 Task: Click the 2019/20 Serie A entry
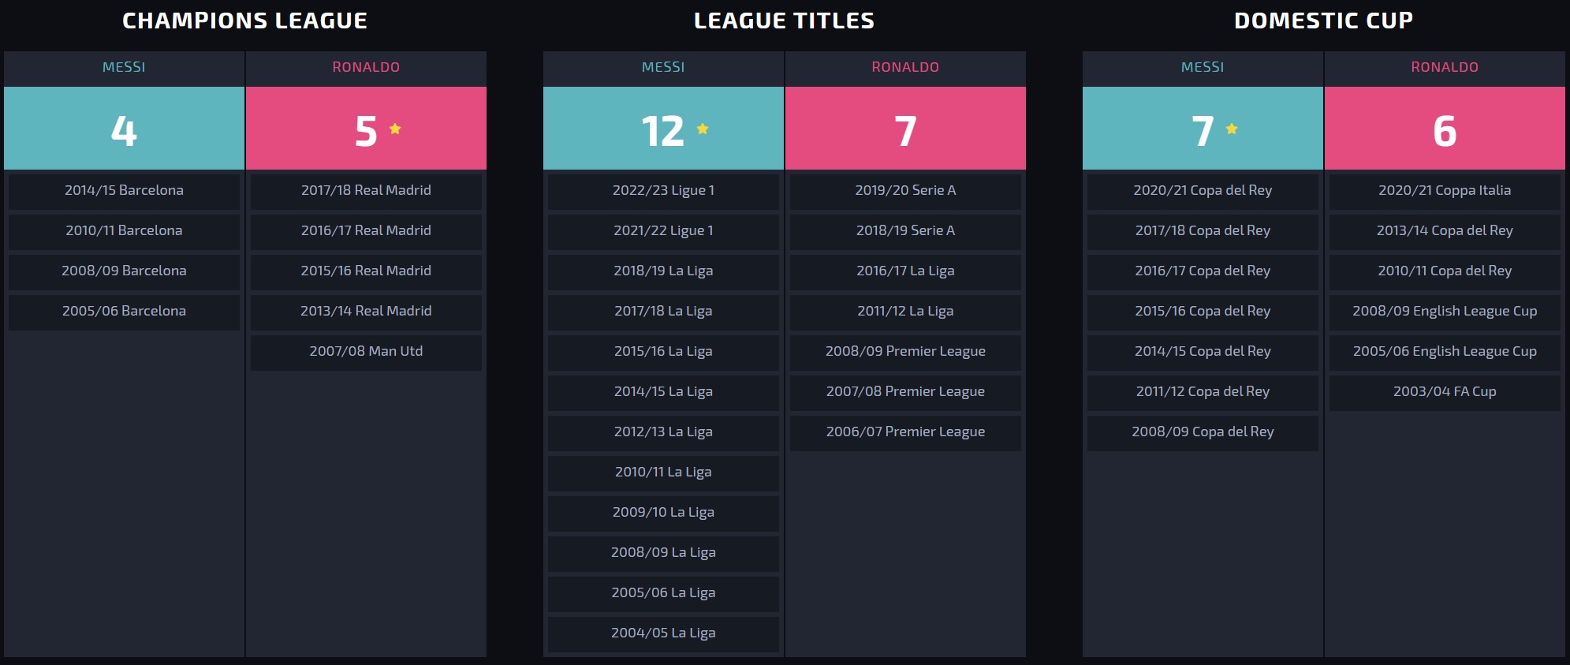(x=905, y=191)
